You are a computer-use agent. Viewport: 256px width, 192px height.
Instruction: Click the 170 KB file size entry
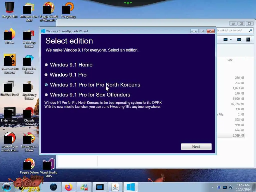click(239, 93)
